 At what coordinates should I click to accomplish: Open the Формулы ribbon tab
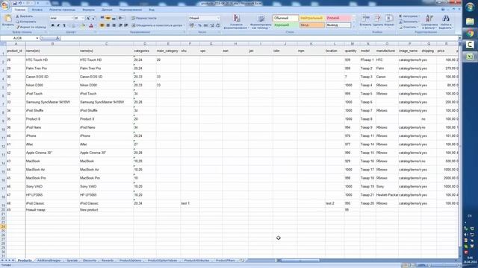88,10
